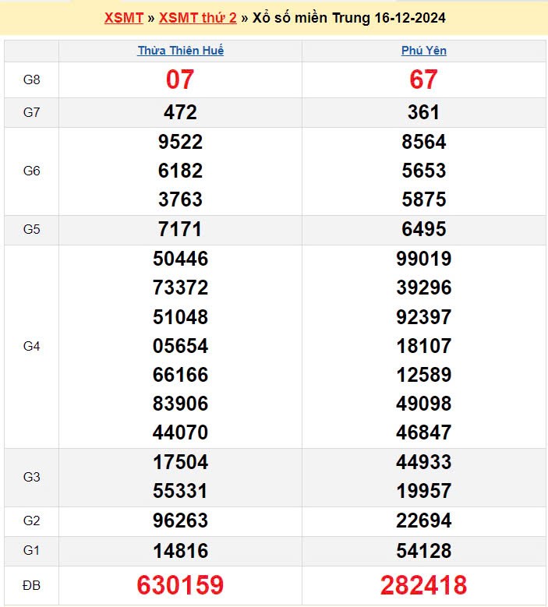Image resolution: width=548 pixels, height=607 pixels.
Task: Click Thừa Thiên Huế G8 number 07
Action: [x=180, y=79]
